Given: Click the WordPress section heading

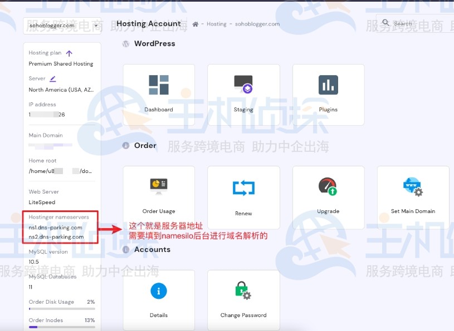Looking at the screenshot, I should [155, 43].
